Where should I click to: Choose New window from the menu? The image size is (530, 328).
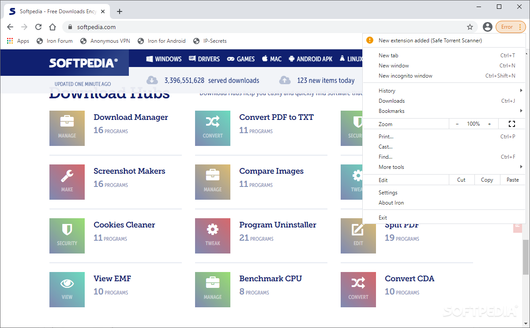tap(444, 66)
